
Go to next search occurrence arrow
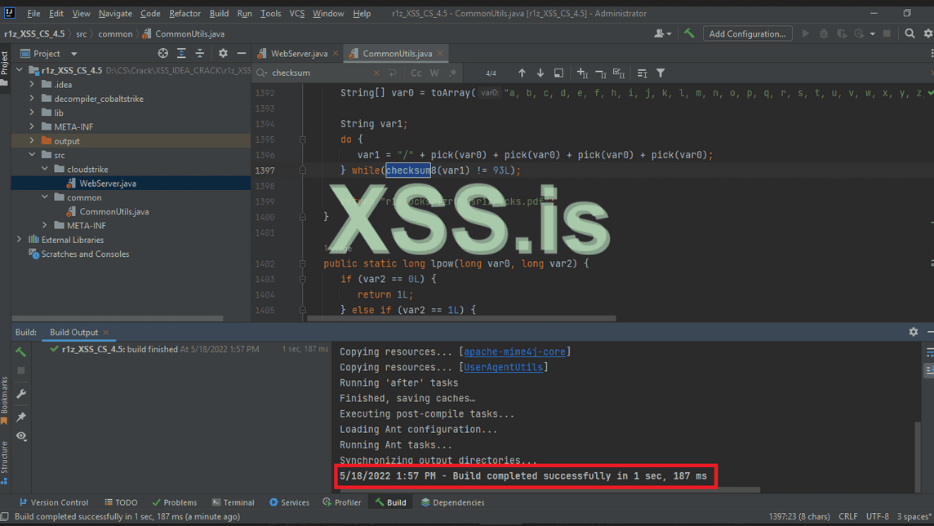(x=540, y=73)
